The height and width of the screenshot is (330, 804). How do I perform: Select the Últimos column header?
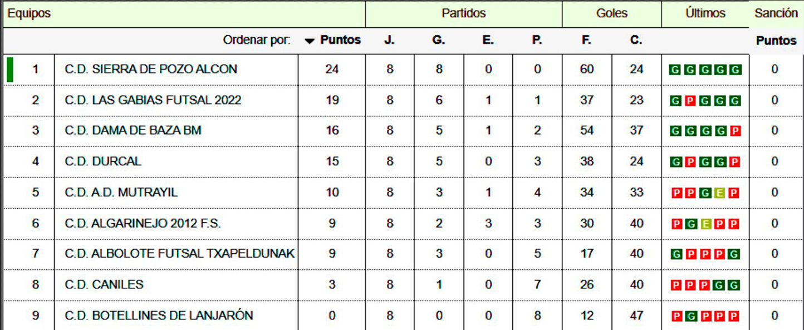(x=705, y=13)
